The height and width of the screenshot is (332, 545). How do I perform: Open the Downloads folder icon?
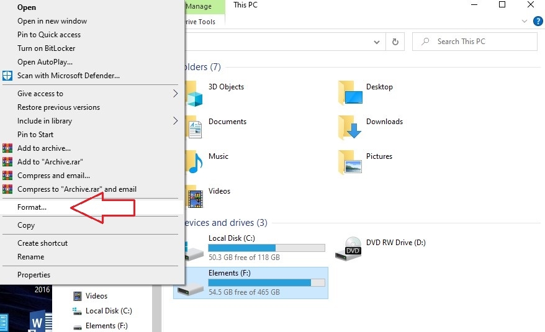pyautogui.click(x=350, y=128)
